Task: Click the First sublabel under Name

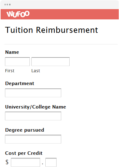Action: [x=10, y=71]
